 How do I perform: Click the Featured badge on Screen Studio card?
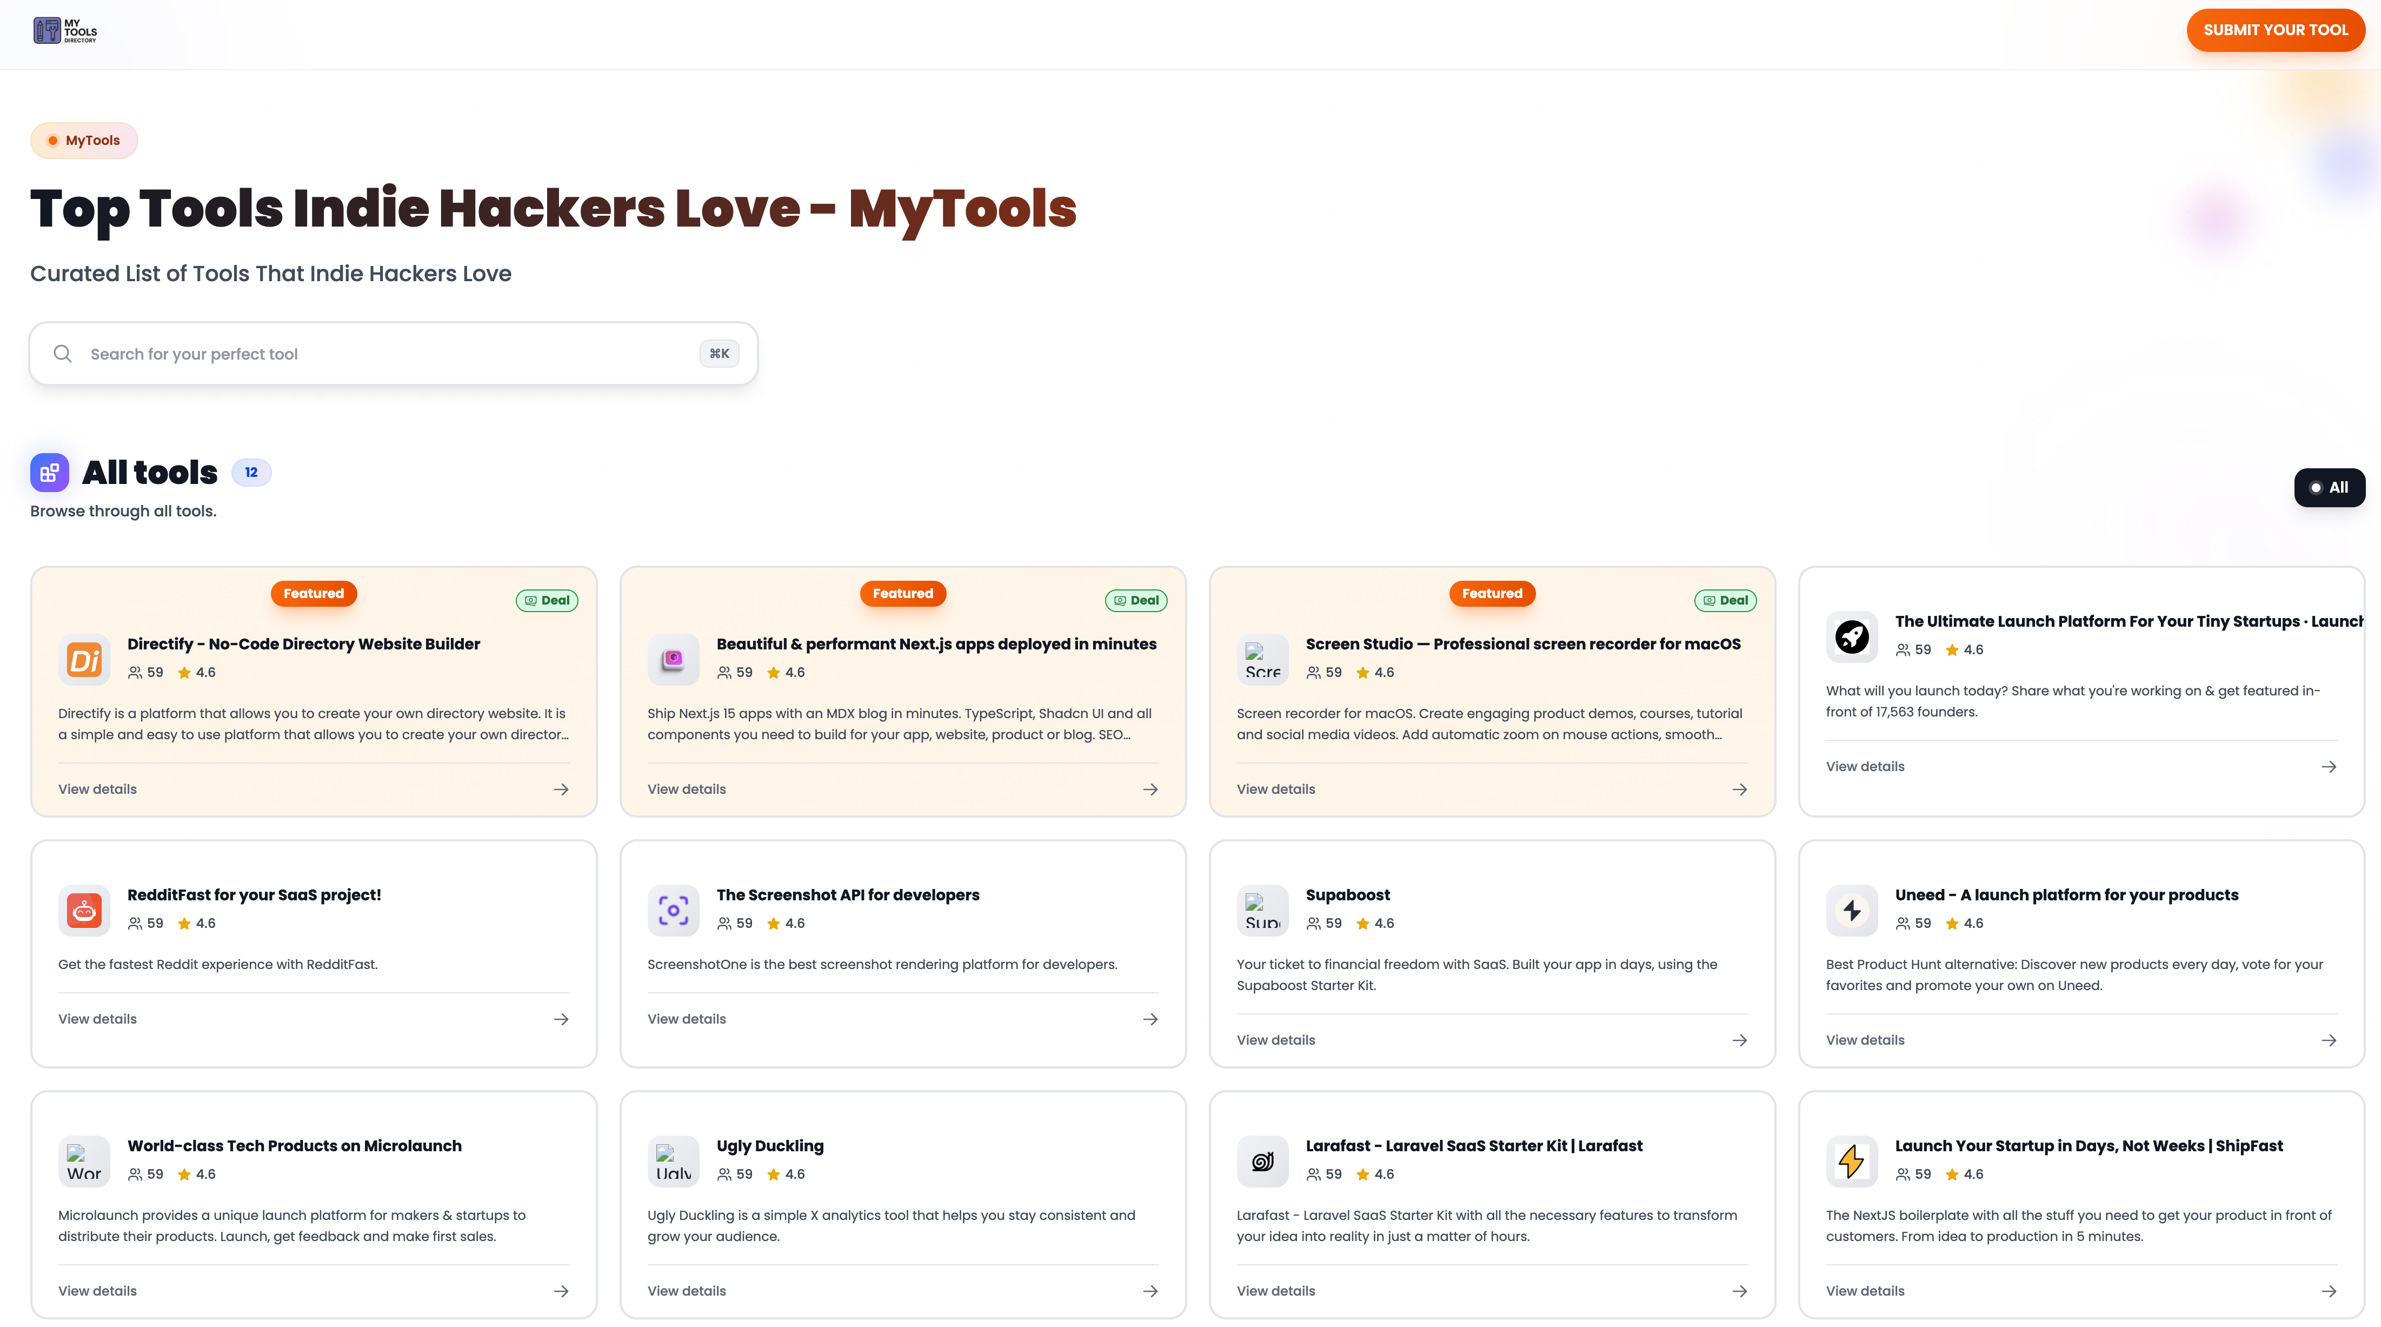(x=1491, y=593)
